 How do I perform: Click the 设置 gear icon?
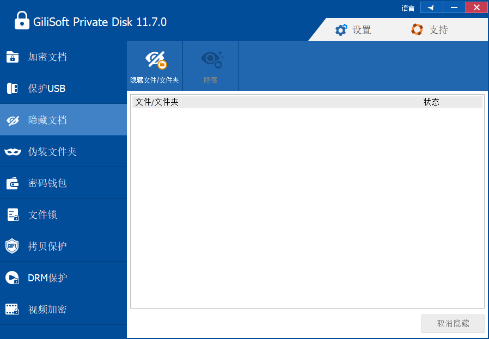pos(341,30)
